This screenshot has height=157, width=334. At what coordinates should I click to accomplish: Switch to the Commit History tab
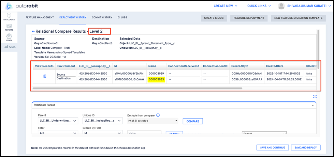(102, 17)
